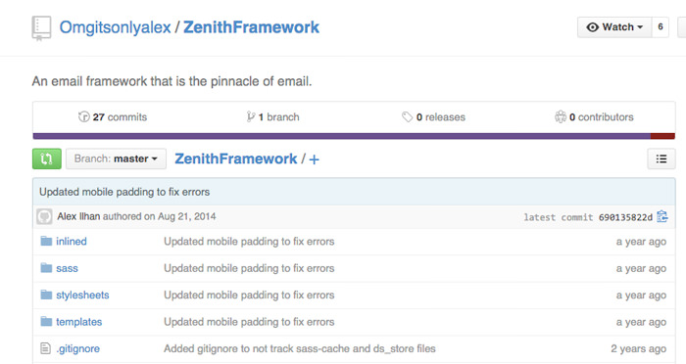Copy the latest commit SHA with clipboard icon
Image resolution: width=686 pixels, height=364 pixels.
pyautogui.click(x=662, y=216)
